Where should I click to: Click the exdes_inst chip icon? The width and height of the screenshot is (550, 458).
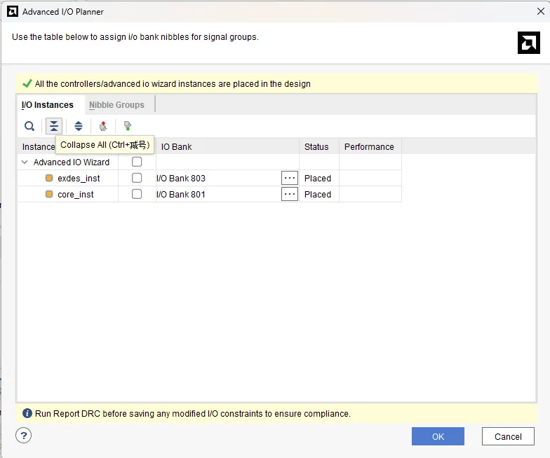49,178
